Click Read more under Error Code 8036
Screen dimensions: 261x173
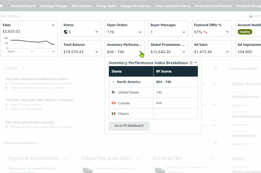(x=241, y=144)
